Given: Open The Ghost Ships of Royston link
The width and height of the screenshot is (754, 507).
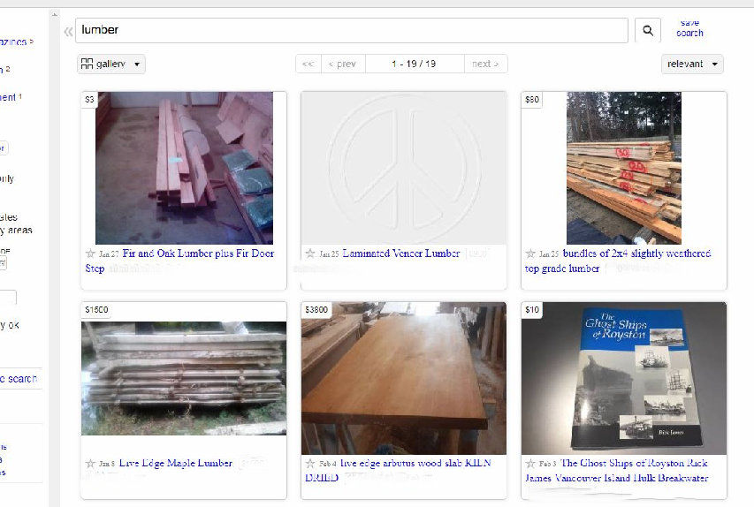Looking at the screenshot, I should click(x=617, y=471).
